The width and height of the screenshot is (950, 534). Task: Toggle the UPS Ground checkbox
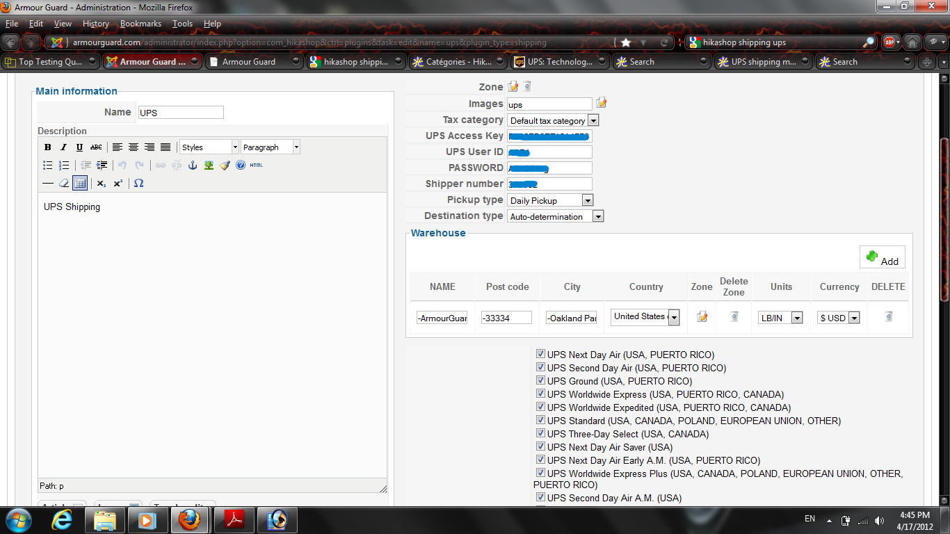(540, 380)
